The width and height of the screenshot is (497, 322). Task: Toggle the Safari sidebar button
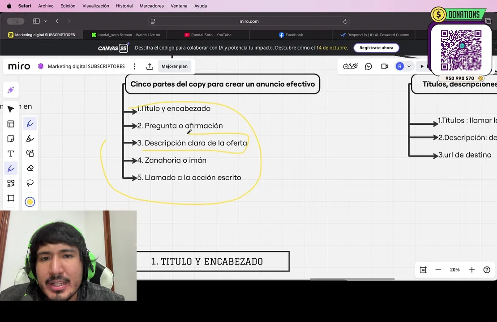pos(36,21)
